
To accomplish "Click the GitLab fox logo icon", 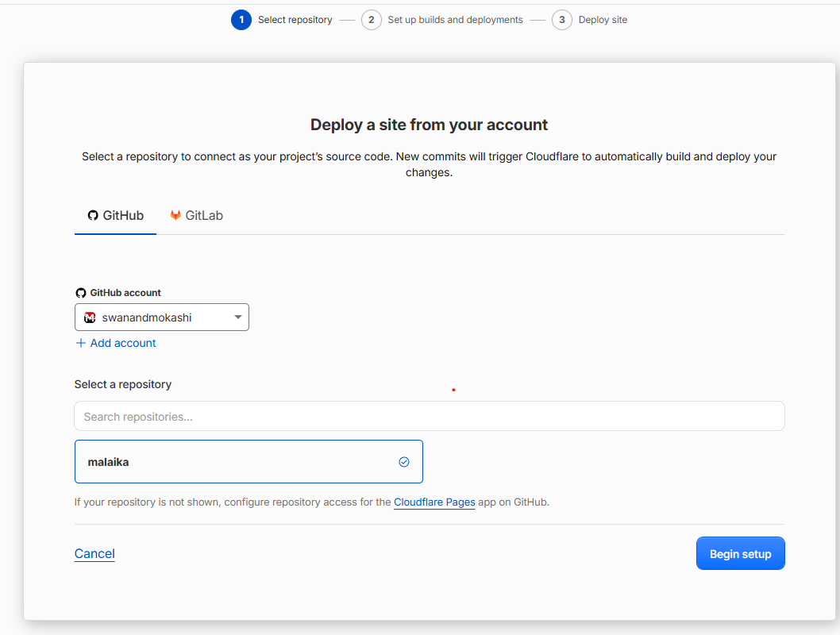I will coord(175,215).
